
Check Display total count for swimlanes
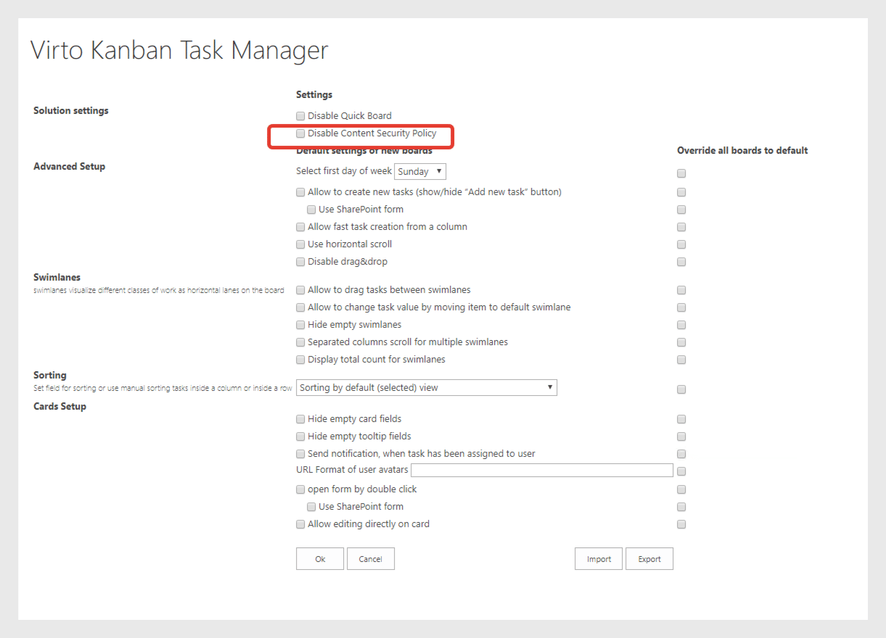pyautogui.click(x=300, y=360)
